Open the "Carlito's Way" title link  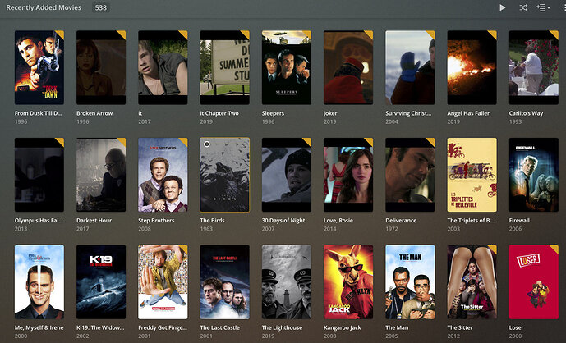click(526, 113)
